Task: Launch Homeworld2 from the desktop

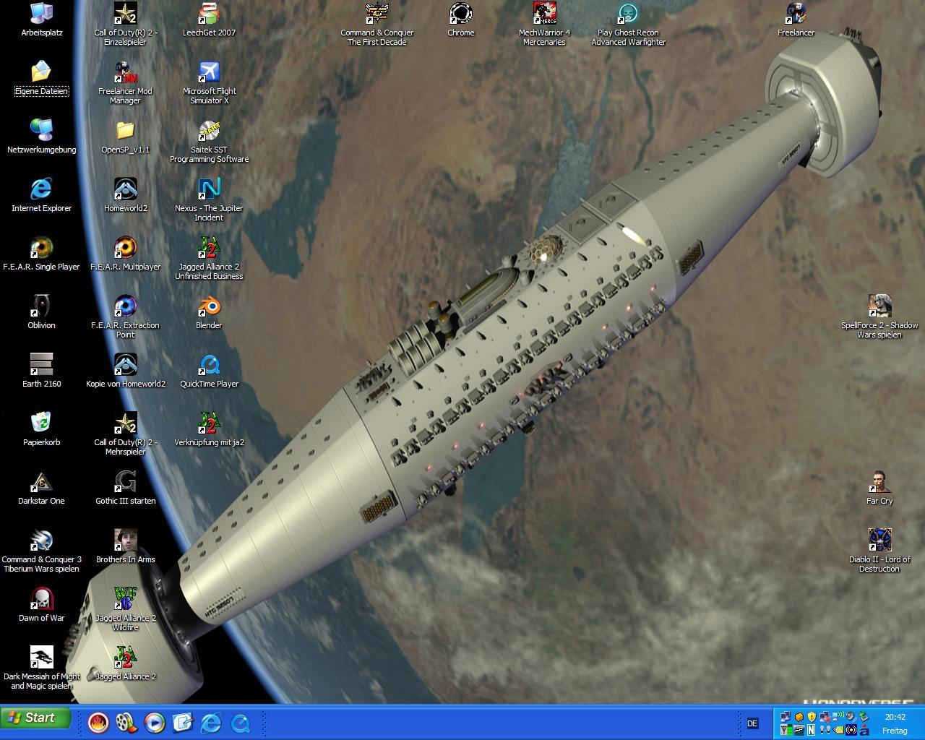Action: pyautogui.click(x=125, y=190)
